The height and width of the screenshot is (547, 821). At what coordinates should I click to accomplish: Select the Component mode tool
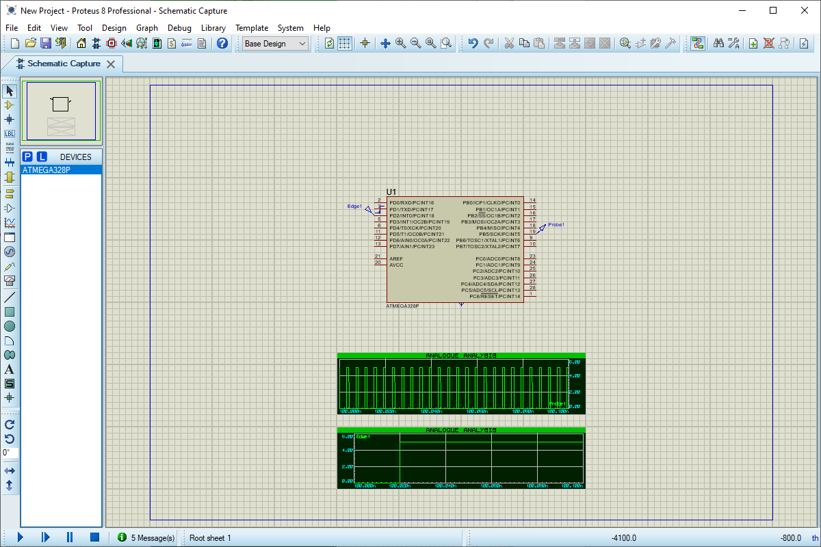click(10, 105)
